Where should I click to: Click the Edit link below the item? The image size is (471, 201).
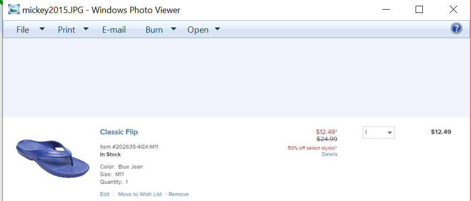point(105,194)
